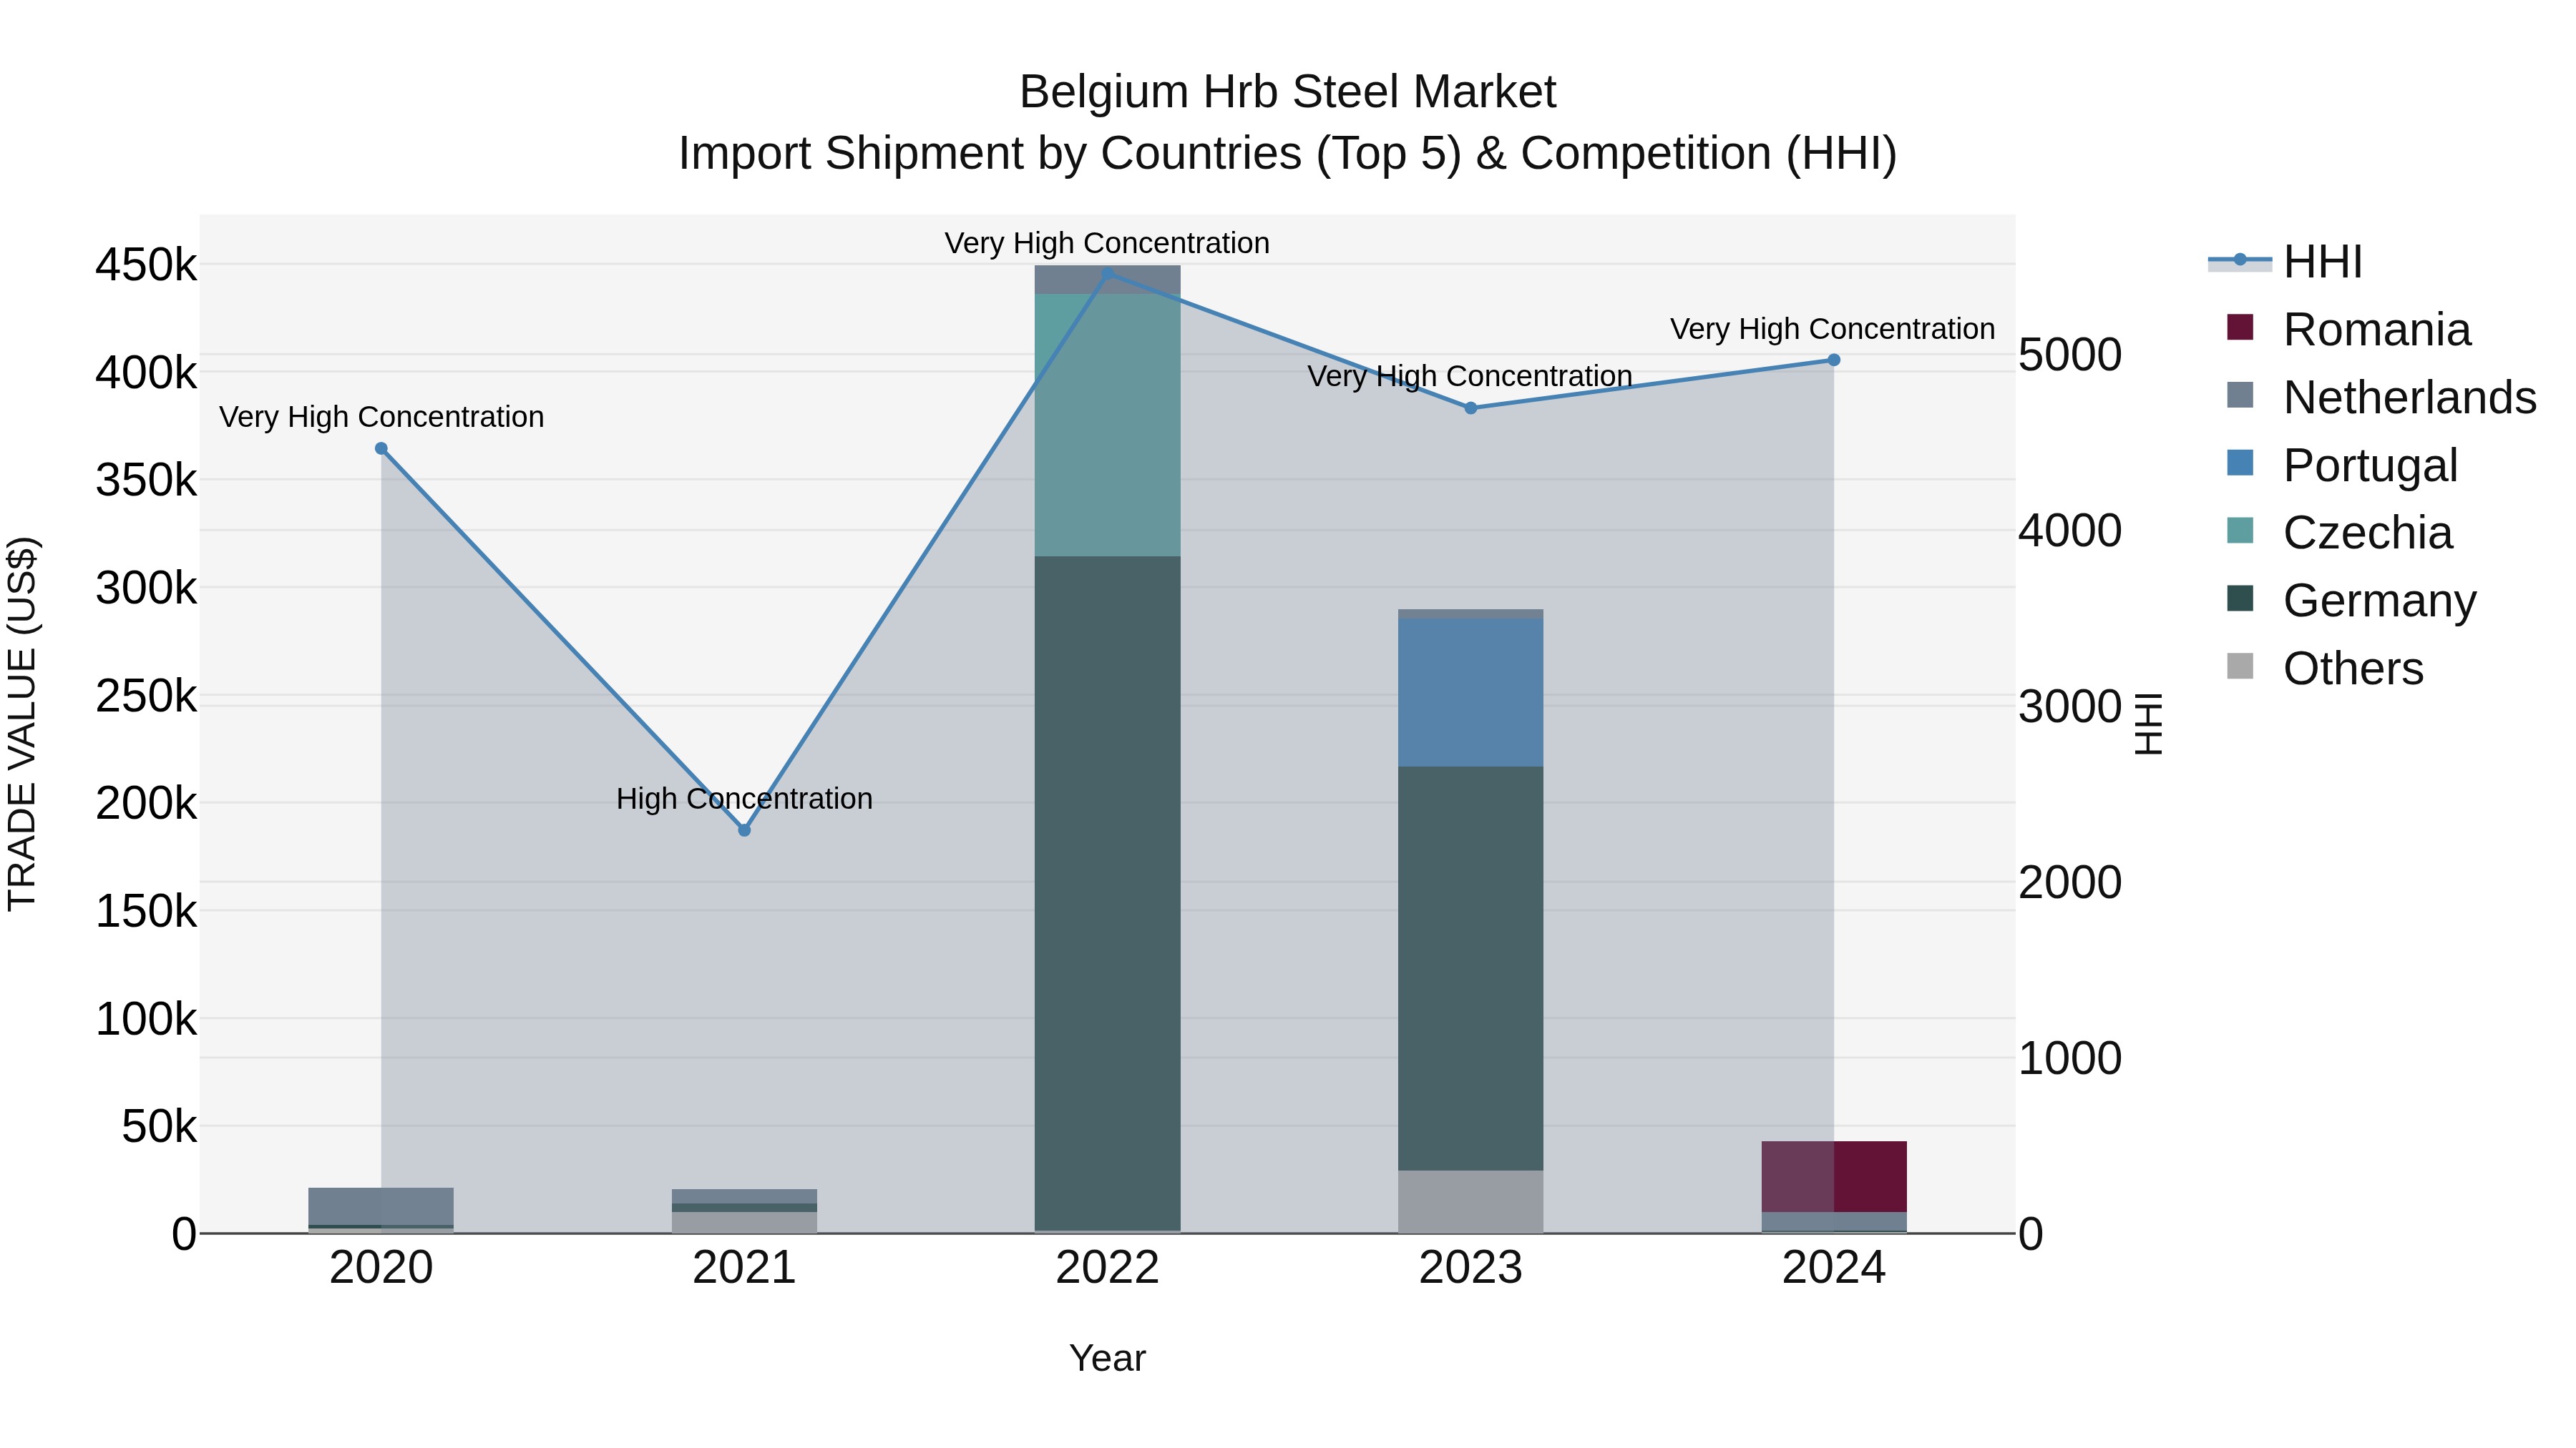
Task: Click the Czechia segment of the 2022 bar
Action: point(1107,425)
